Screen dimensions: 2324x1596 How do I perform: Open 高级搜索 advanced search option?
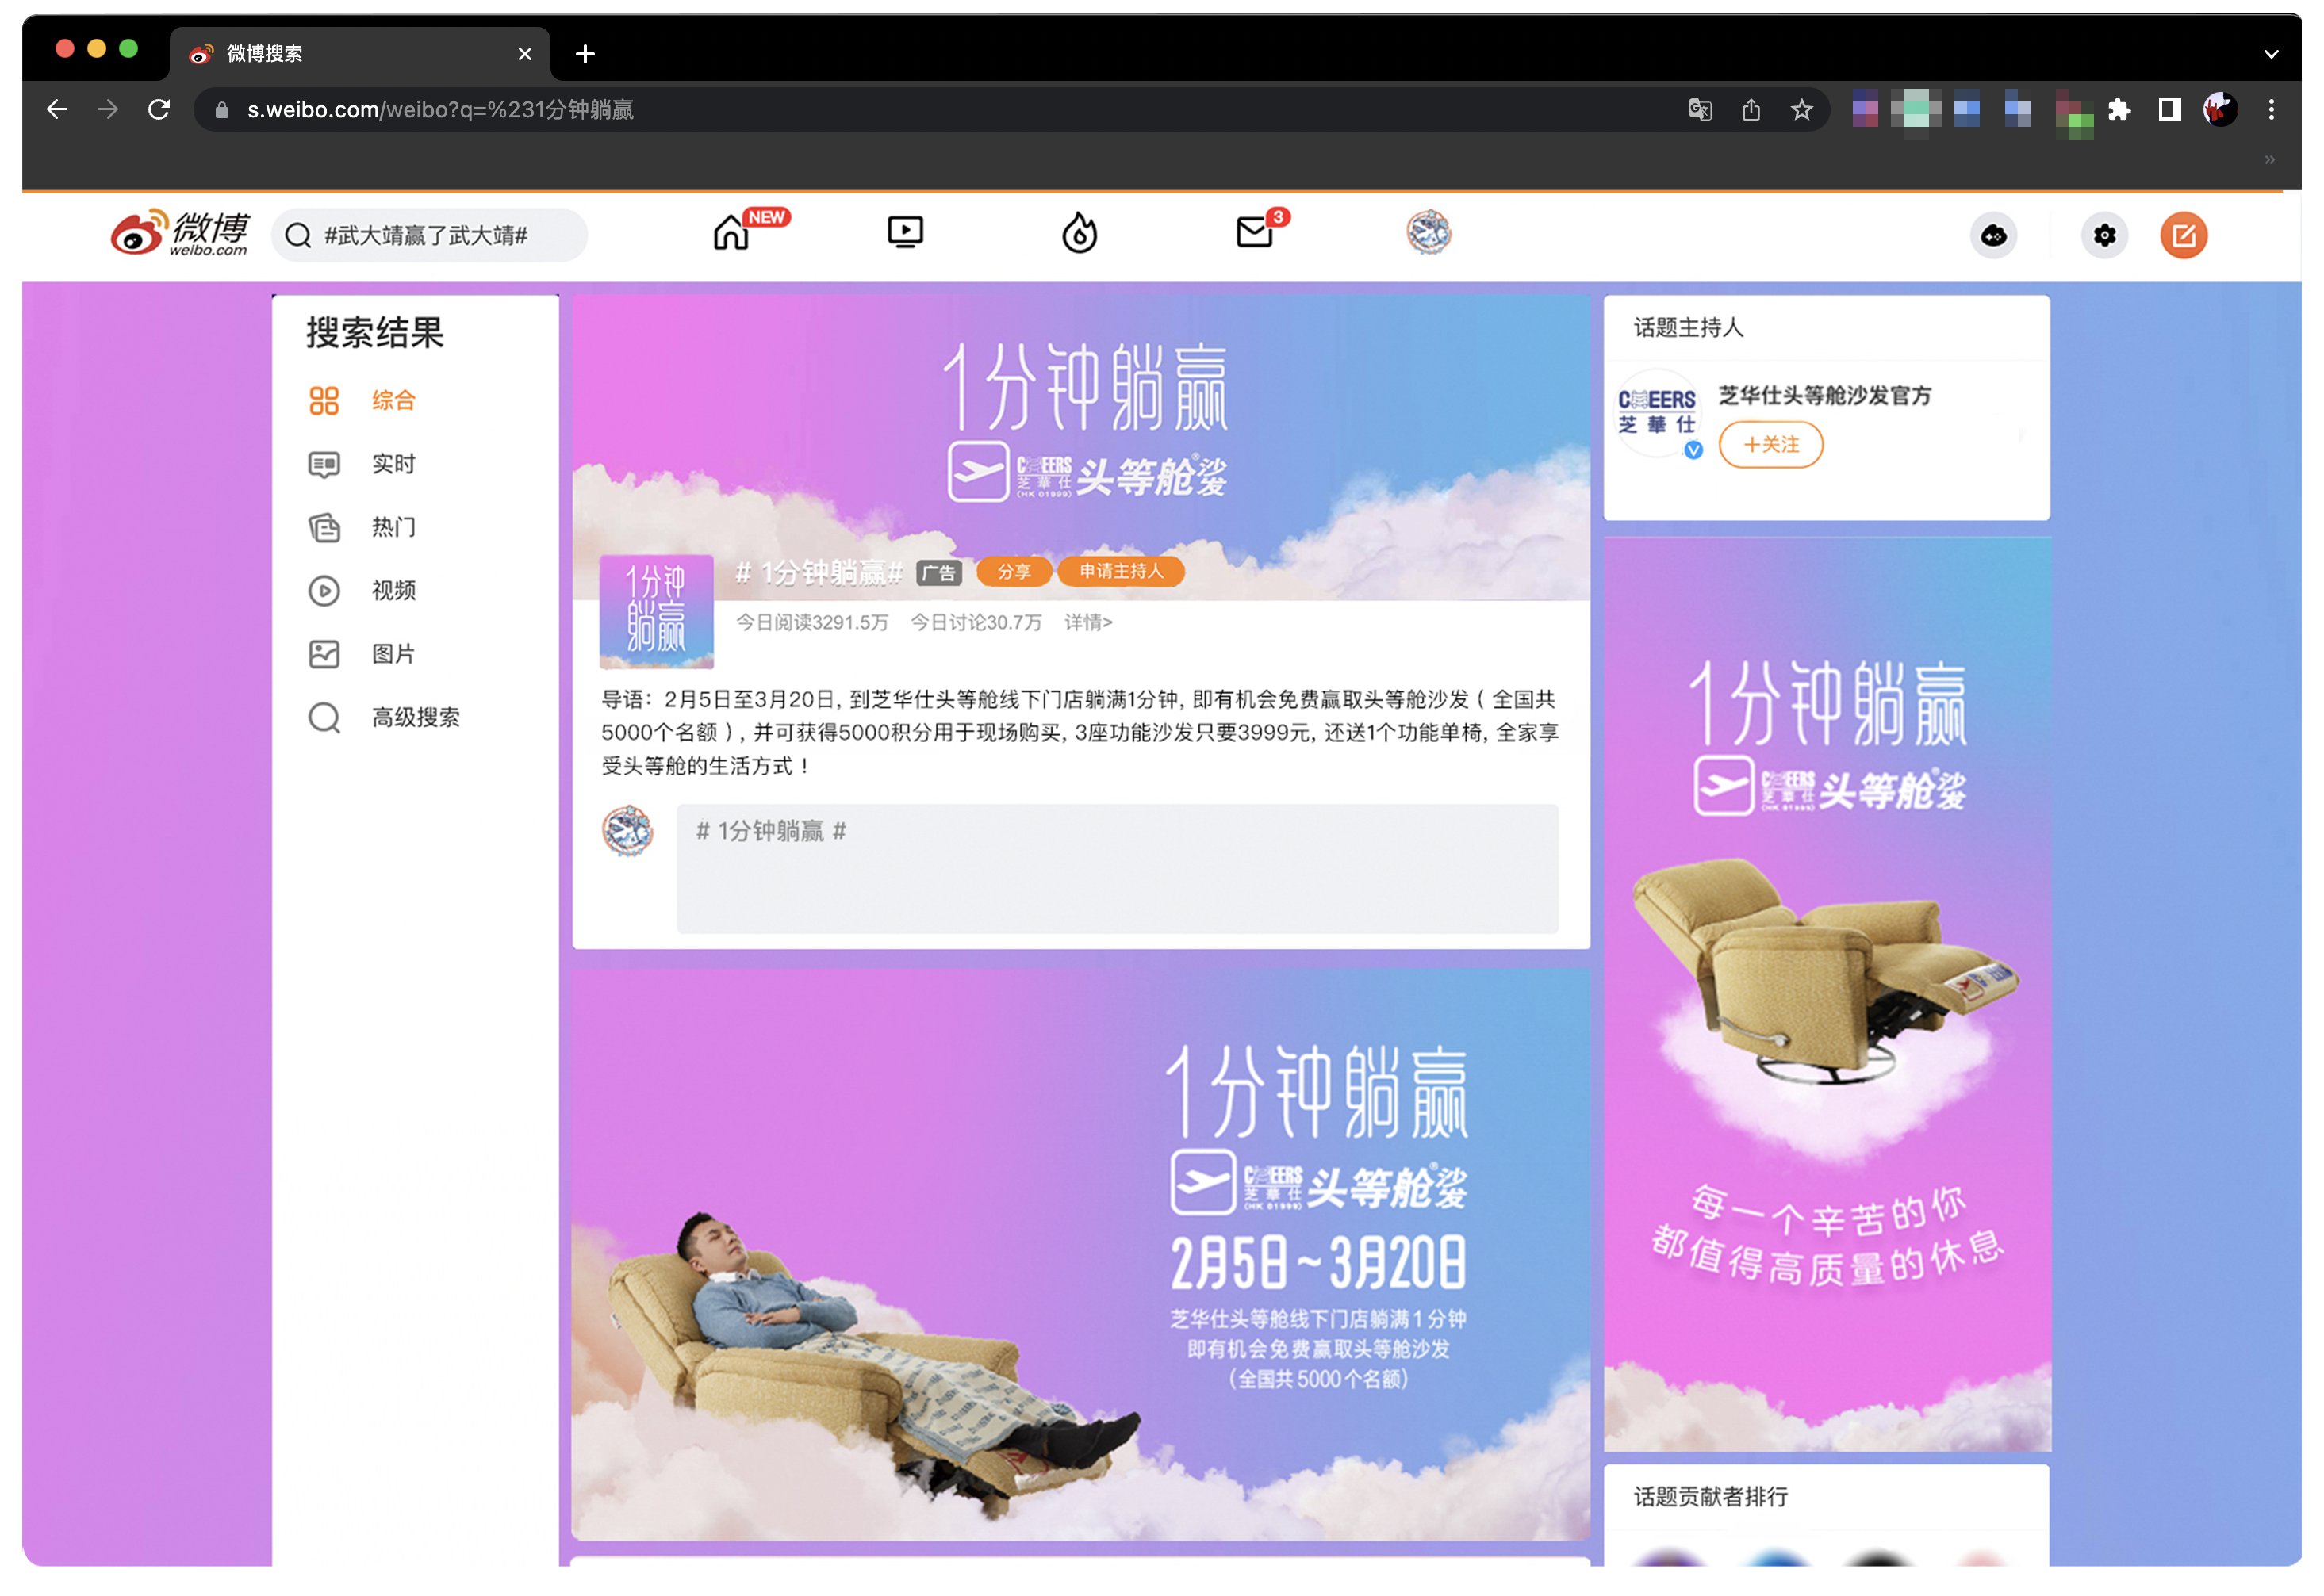click(x=414, y=717)
